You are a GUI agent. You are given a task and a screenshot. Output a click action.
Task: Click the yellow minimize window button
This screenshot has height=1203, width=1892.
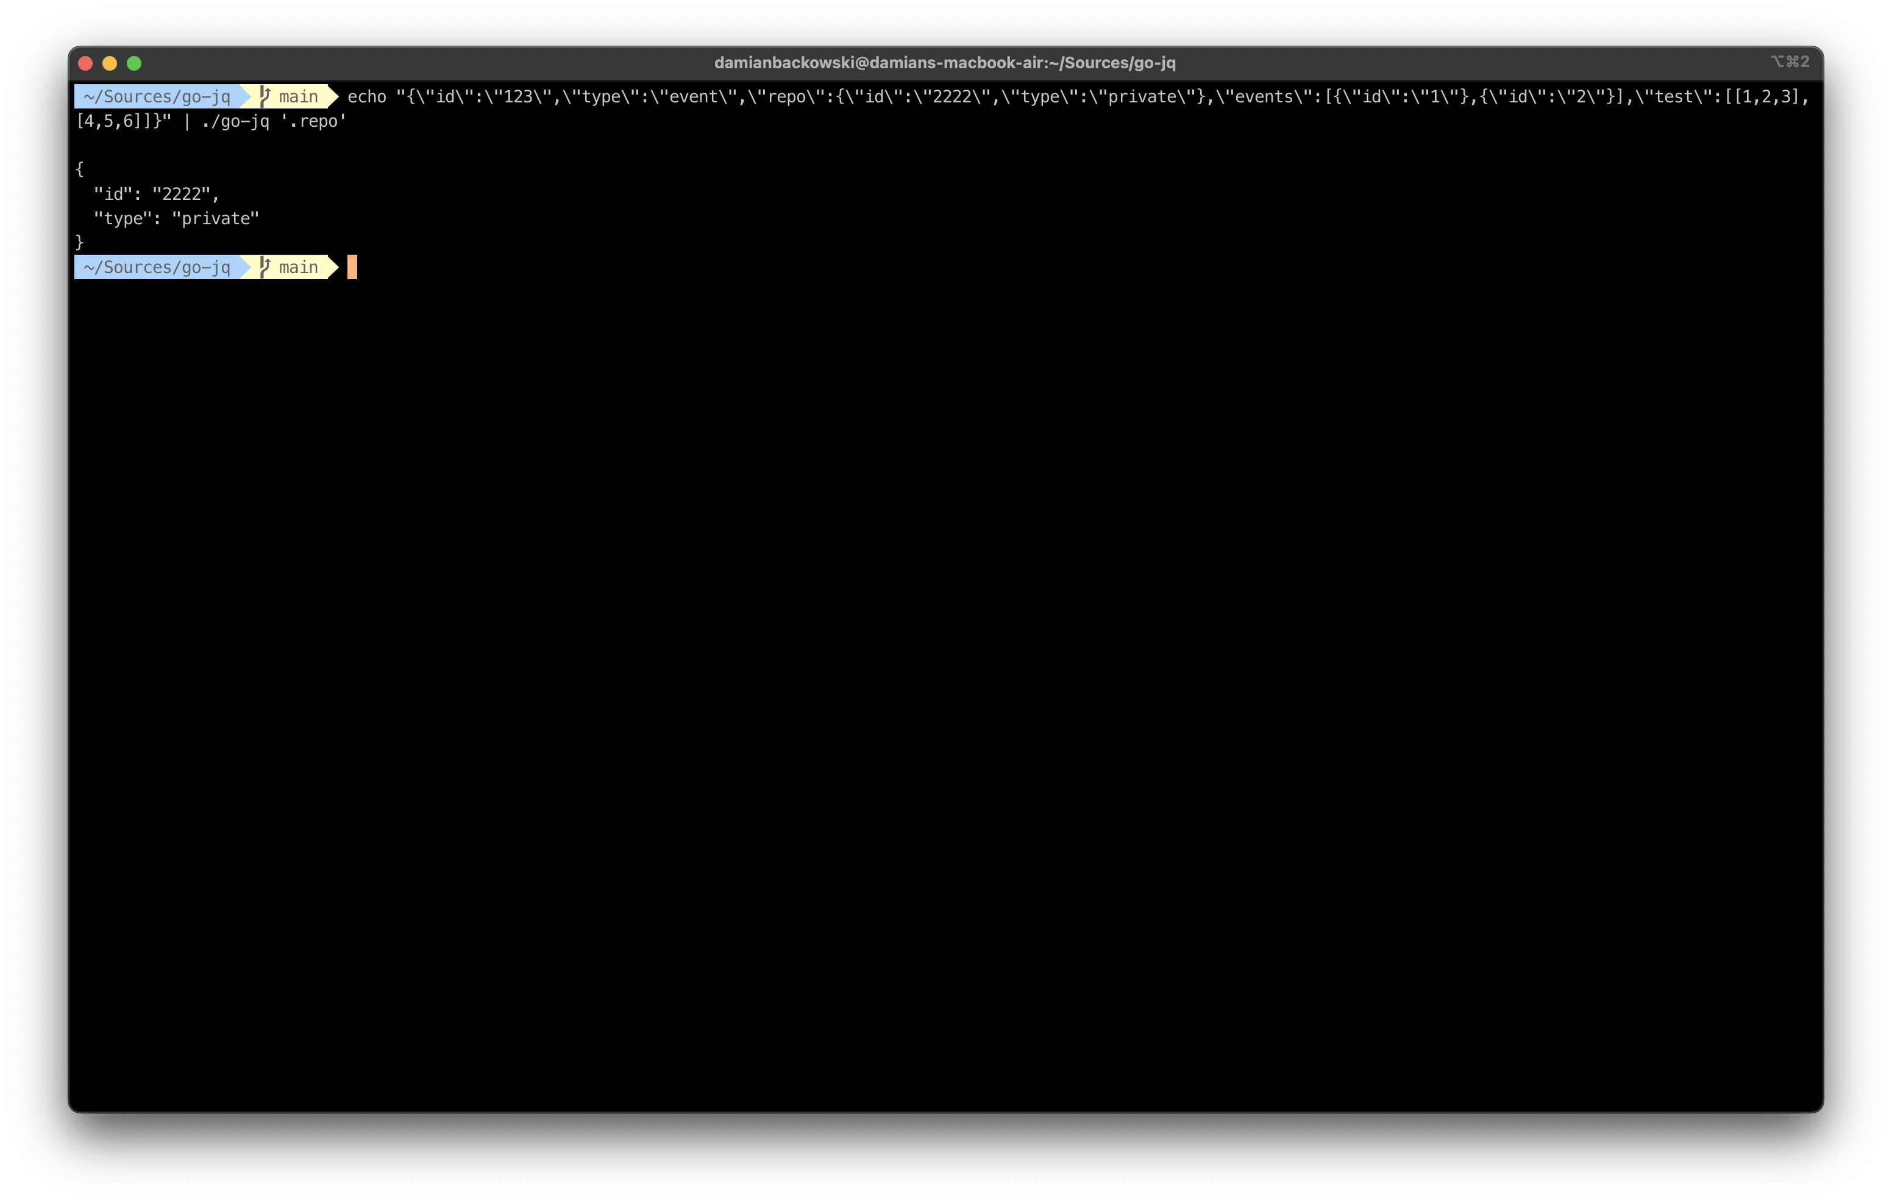(x=110, y=63)
